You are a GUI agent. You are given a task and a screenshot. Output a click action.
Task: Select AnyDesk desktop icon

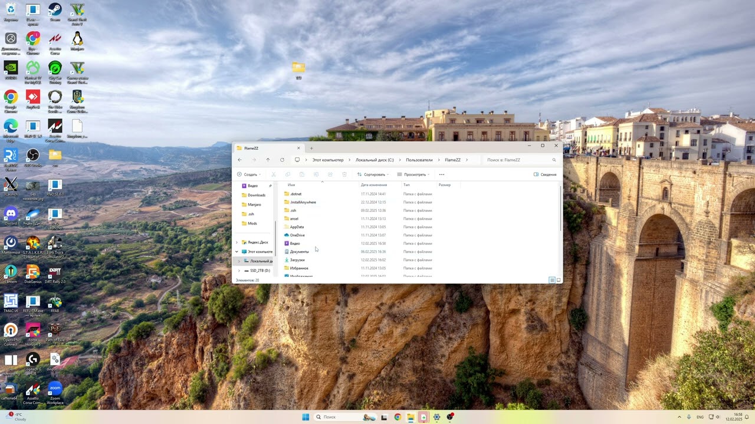(x=33, y=100)
